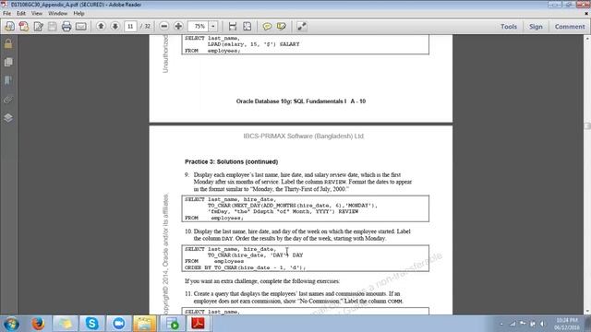Click the volume icon in system tray
Image resolution: width=591 pixels, height=332 pixels.
(542, 324)
